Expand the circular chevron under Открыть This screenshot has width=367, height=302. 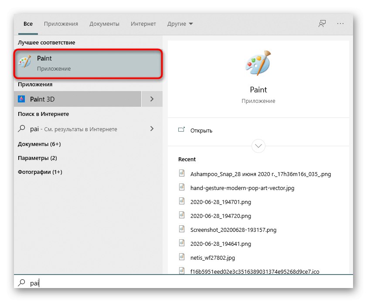(x=258, y=146)
